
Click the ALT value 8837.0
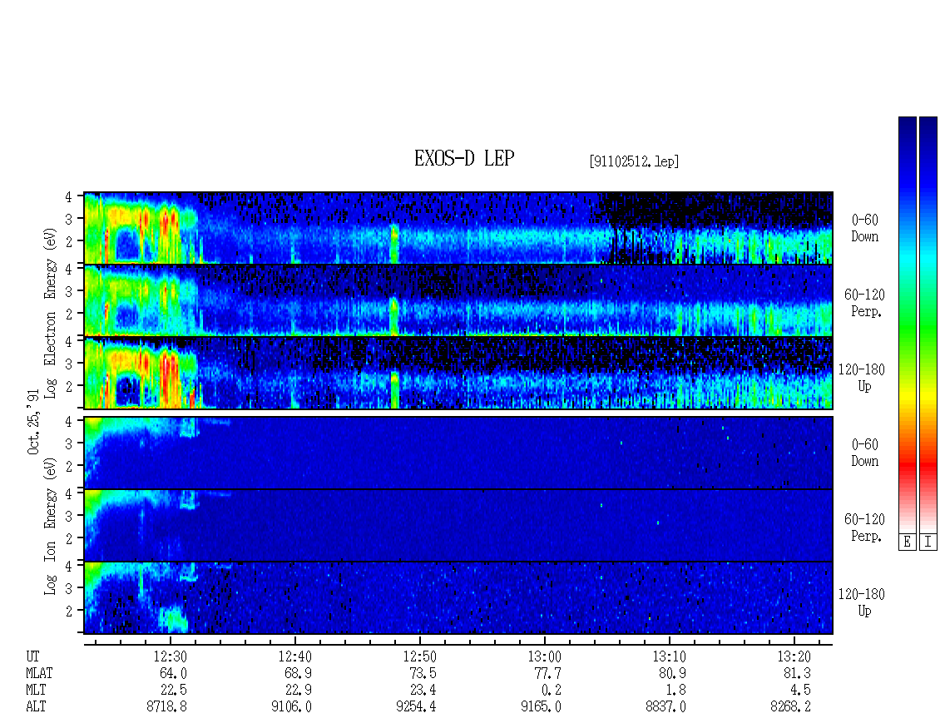click(x=665, y=707)
